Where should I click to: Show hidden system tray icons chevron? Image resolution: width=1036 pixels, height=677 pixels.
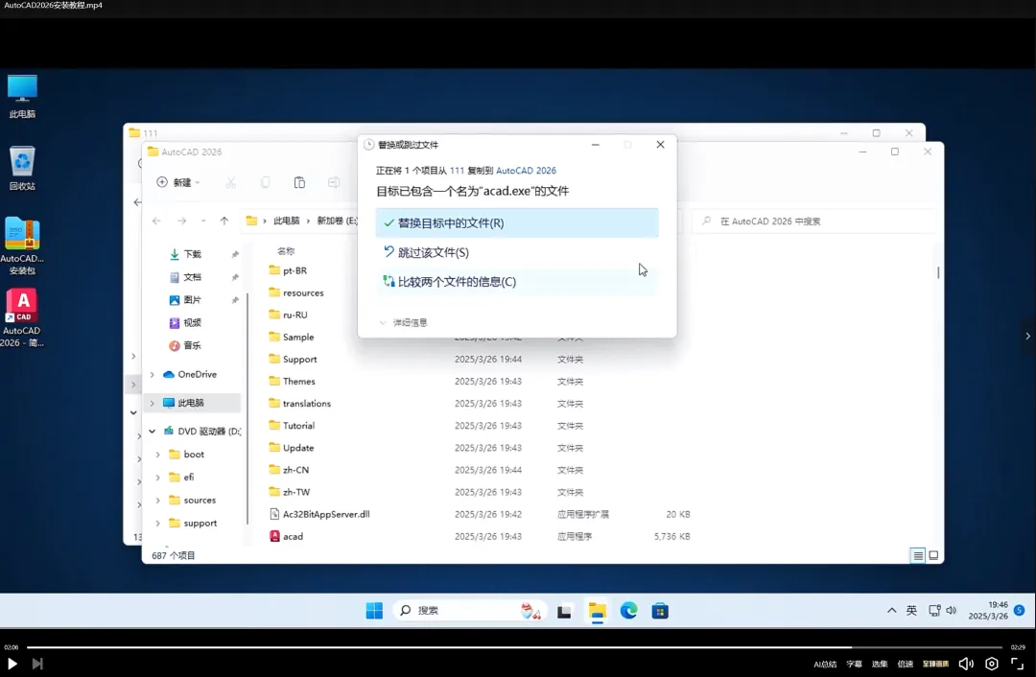pyautogui.click(x=892, y=610)
